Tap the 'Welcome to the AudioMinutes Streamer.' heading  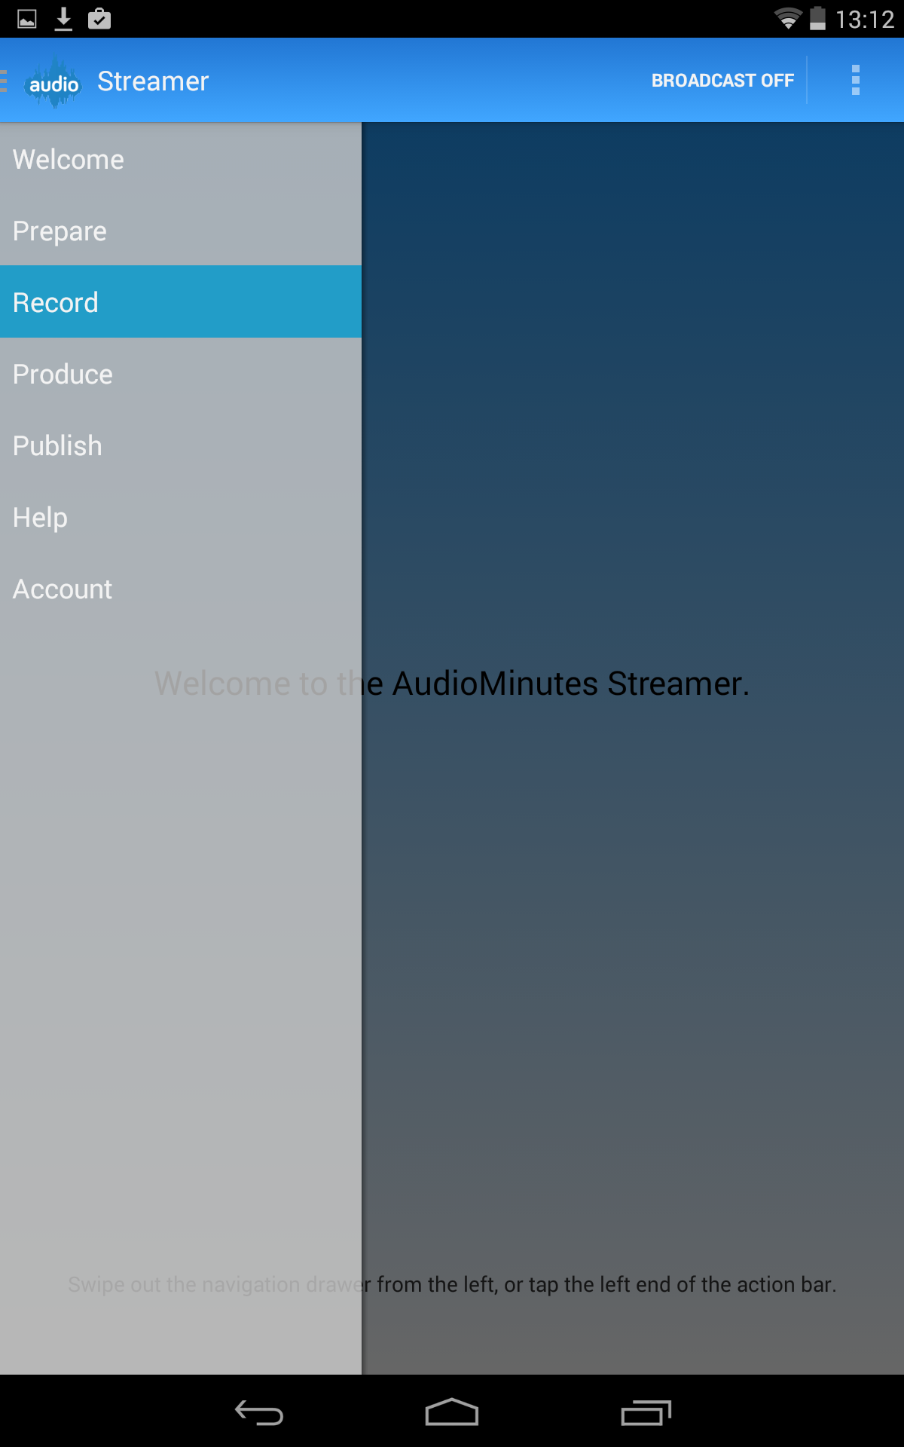coord(452,684)
